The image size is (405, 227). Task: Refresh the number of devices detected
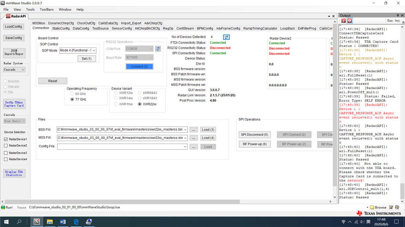[x=226, y=37]
